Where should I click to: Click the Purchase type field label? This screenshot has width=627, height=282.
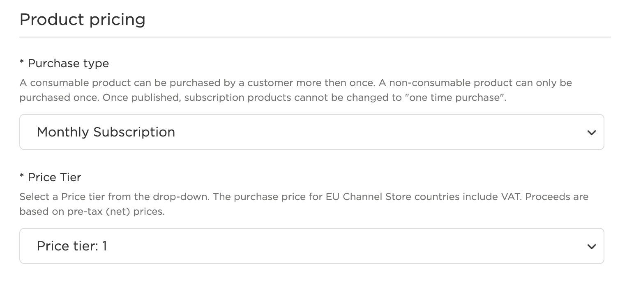pos(68,64)
